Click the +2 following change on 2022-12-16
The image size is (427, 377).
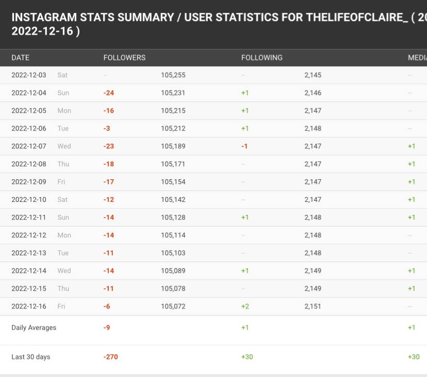pyautogui.click(x=245, y=306)
